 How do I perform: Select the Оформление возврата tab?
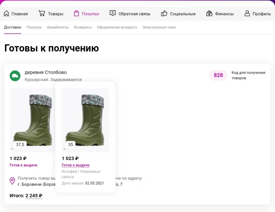[117, 27]
